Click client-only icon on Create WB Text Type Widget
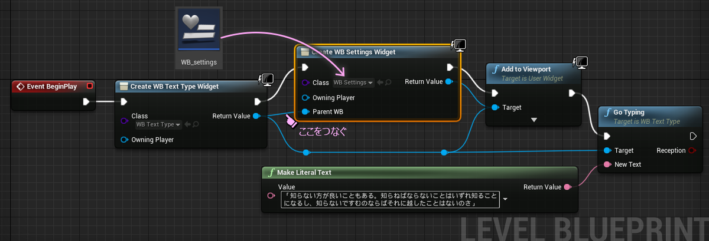 point(267,80)
